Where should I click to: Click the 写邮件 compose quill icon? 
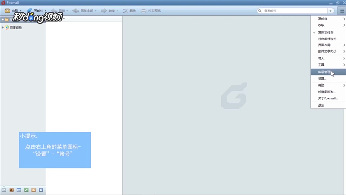[x=30, y=10]
